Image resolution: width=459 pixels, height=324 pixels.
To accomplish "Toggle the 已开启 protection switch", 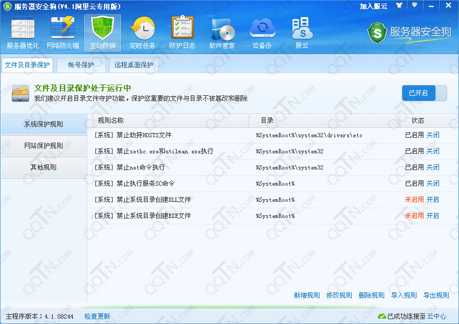I will [424, 93].
